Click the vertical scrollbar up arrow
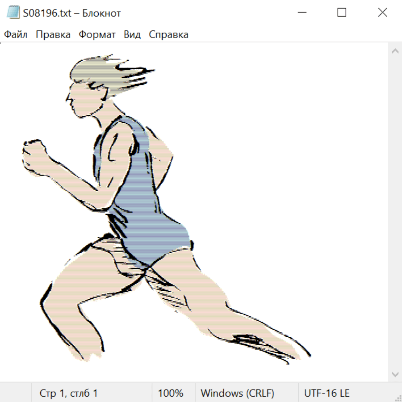The width and height of the screenshot is (402, 402). [395, 51]
